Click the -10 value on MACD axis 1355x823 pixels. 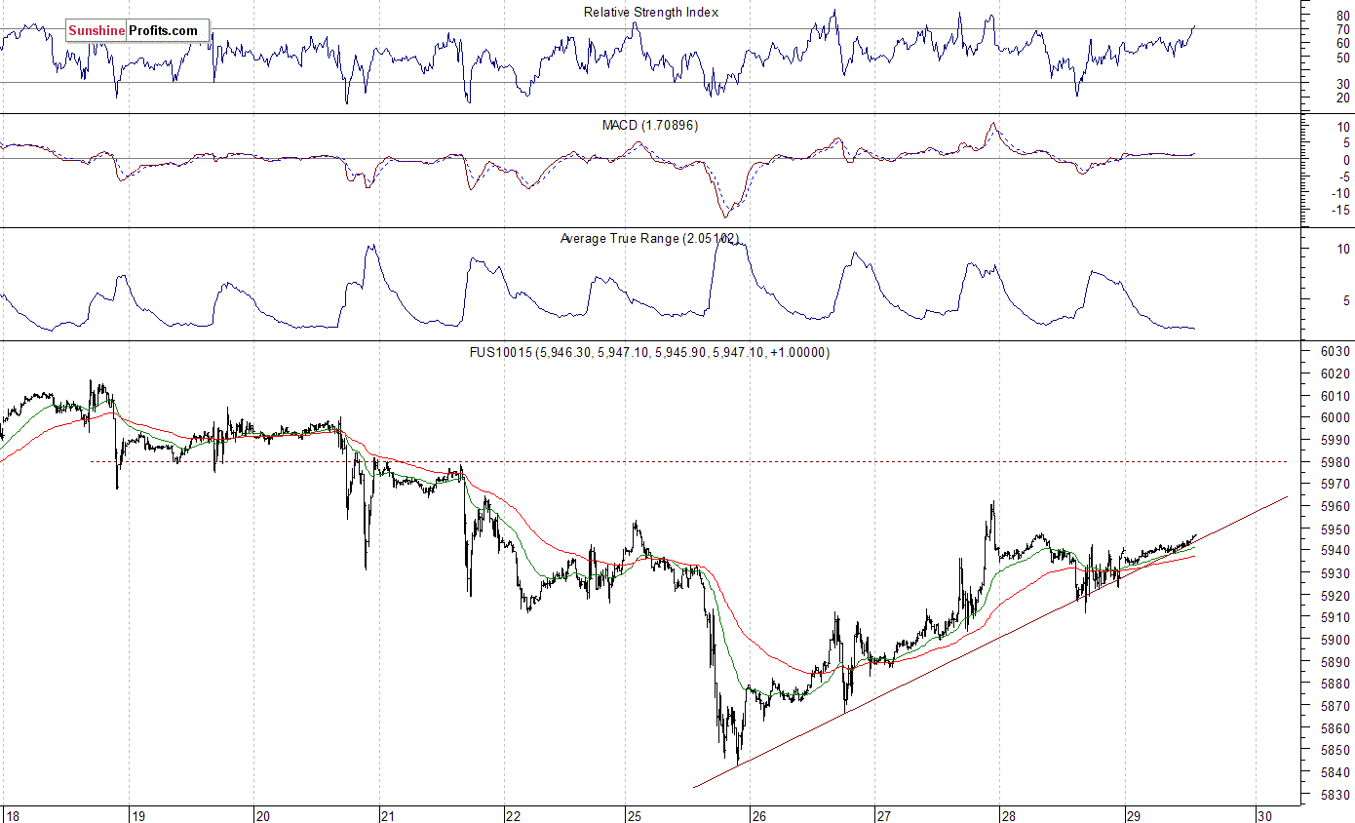(1338, 193)
